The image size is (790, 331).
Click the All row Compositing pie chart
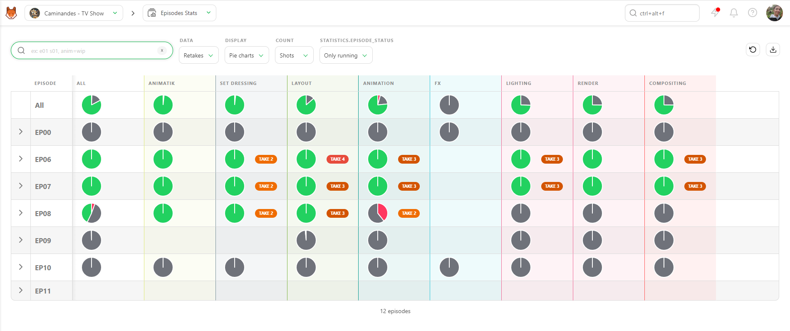click(x=664, y=105)
